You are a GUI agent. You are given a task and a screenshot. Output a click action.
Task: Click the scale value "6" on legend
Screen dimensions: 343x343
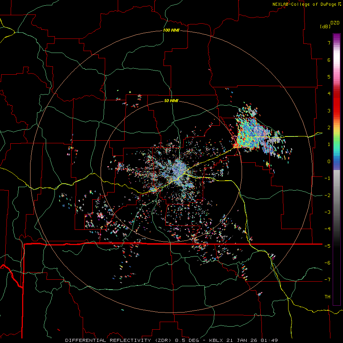329,60
